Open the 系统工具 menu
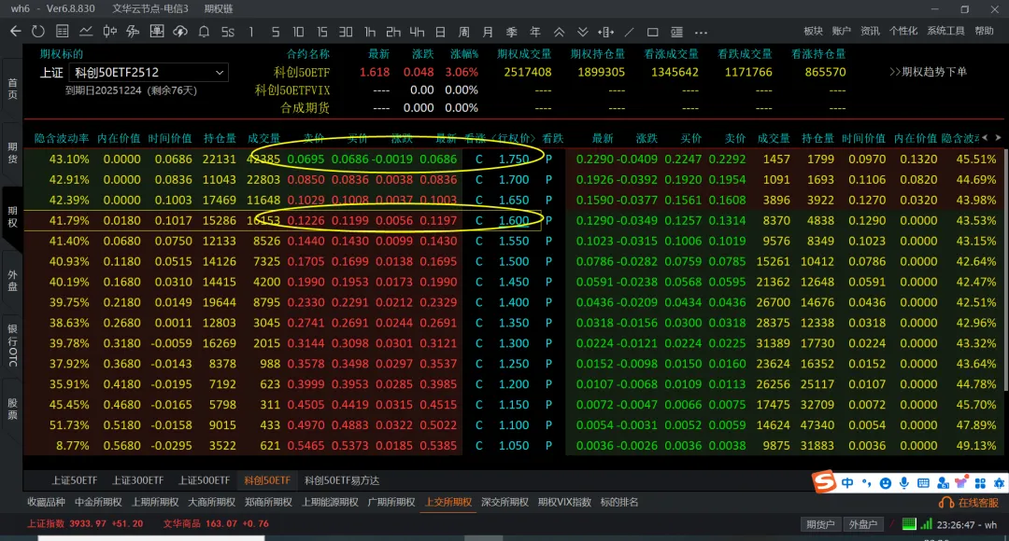This screenshot has width=1009, height=541. pos(945,31)
